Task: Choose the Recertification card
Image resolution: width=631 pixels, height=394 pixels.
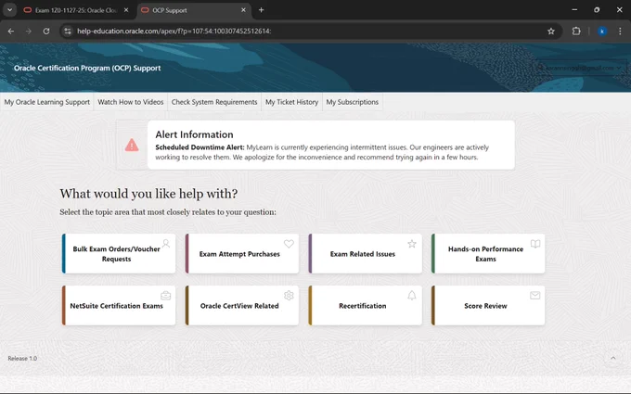Action: [x=365, y=306]
